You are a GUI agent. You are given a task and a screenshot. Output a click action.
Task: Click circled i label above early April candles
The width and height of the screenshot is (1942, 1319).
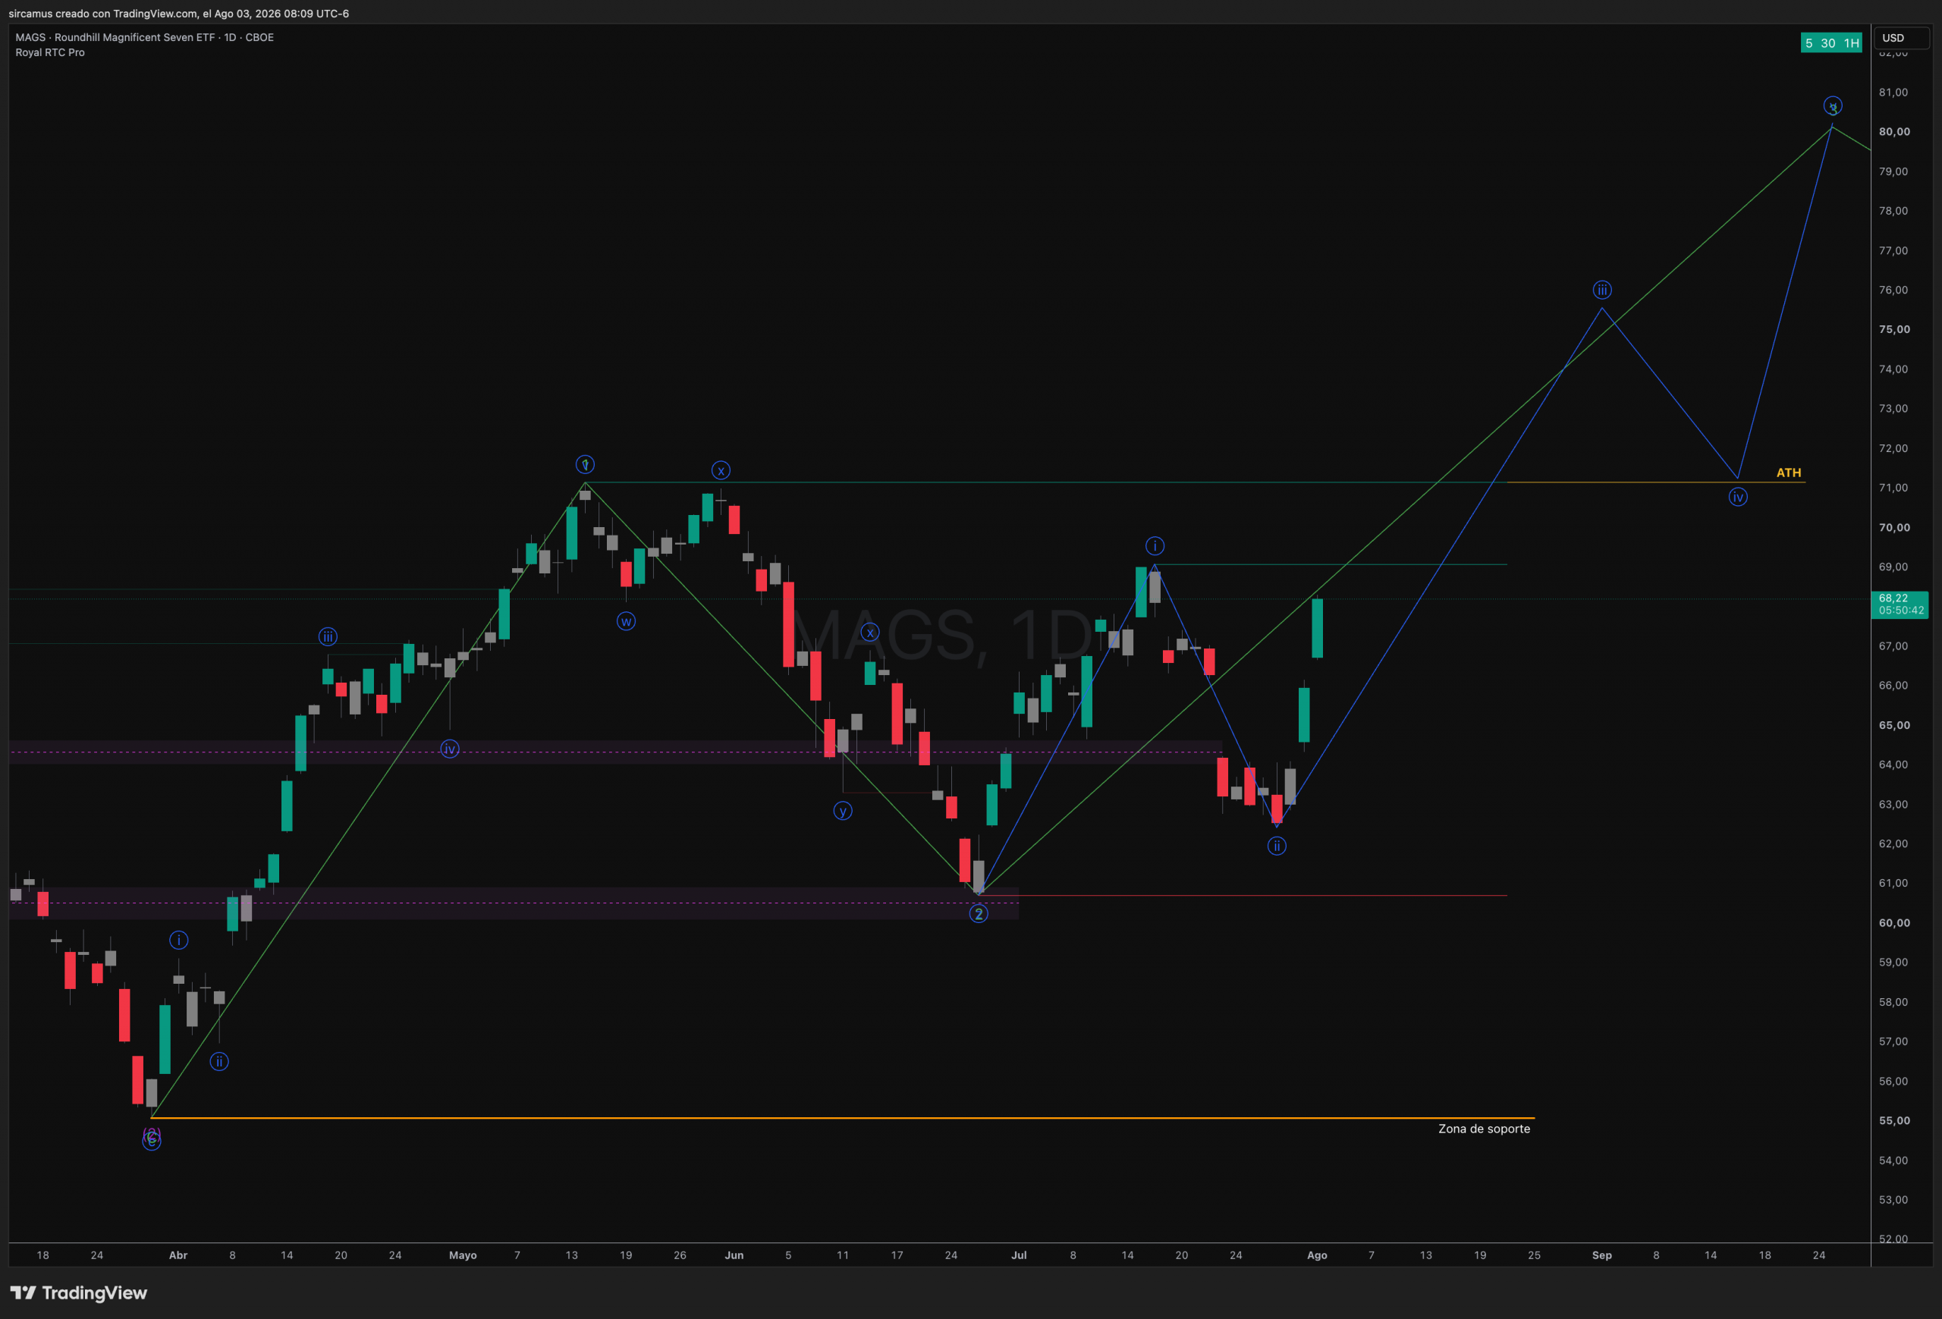click(179, 941)
